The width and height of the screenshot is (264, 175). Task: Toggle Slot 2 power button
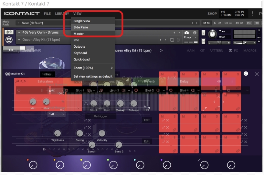click(136, 90)
